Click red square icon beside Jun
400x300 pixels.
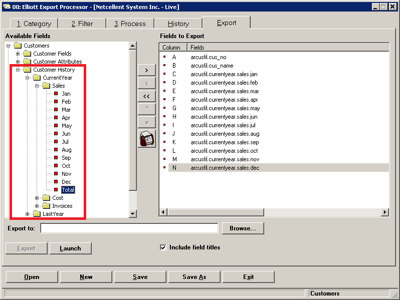click(x=56, y=134)
